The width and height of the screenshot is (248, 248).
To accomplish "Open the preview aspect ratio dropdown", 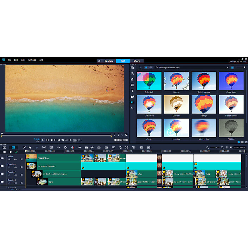I will point(75,140).
